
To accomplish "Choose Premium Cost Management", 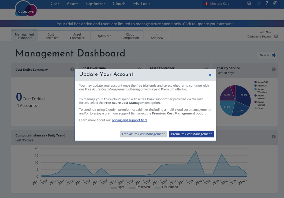I will (191, 134).
